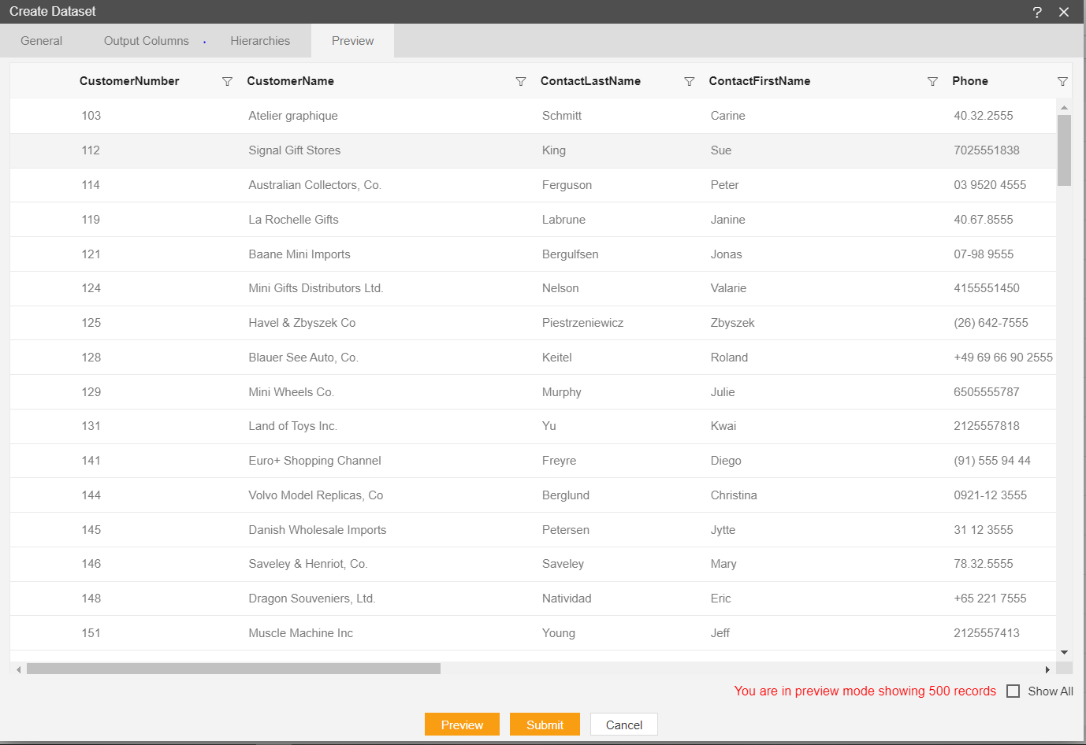This screenshot has height=745, width=1086.
Task: Select the Saveley & Henriot, Co. cell
Action: click(308, 564)
